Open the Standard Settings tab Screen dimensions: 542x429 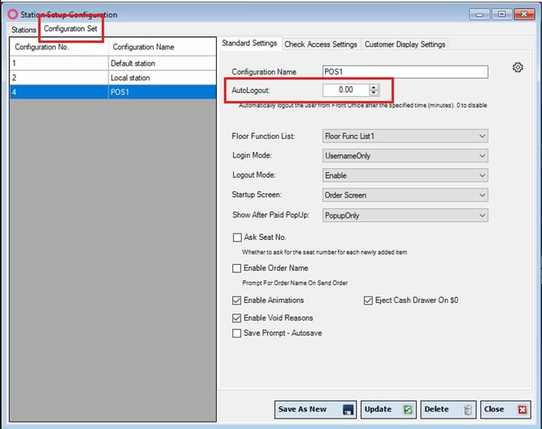(x=249, y=43)
